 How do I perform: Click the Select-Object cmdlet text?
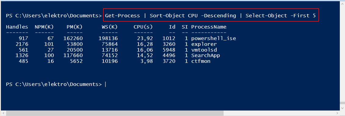click(x=266, y=15)
